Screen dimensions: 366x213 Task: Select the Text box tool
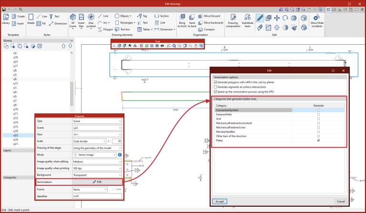pyautogui.click(x=122, y=30)
